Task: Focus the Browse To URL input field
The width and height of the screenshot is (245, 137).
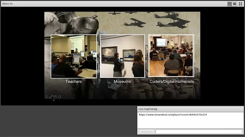Action: coord(199,132)
